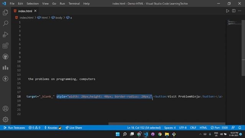Open the Manage gear icon
245x138 pixels.
click(5, 120)
